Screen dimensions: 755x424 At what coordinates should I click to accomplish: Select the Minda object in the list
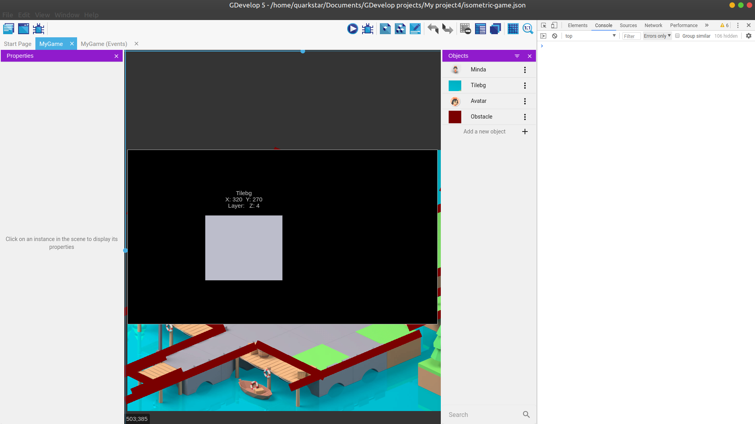[x=489, y=69]
